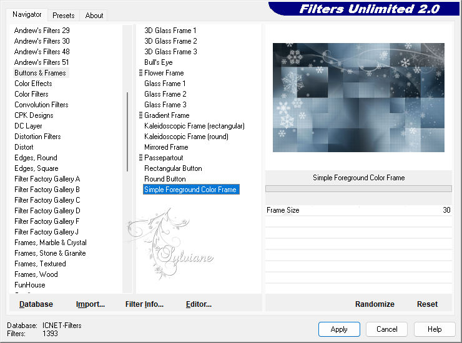Choose Glass Frame 3 filter
The image size is (462, 343).
[165, 105]
